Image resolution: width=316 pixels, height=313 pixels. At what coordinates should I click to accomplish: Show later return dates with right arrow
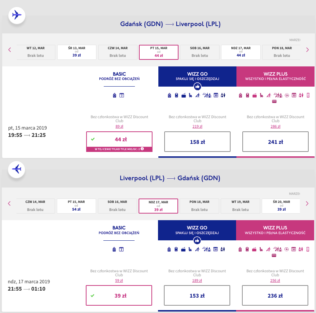(307, 204)
